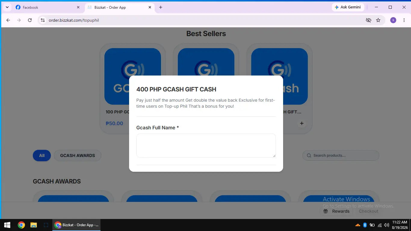Screen dimensions: 411x231
Task: Maximize the Chrome window
Action: point(390,7)
